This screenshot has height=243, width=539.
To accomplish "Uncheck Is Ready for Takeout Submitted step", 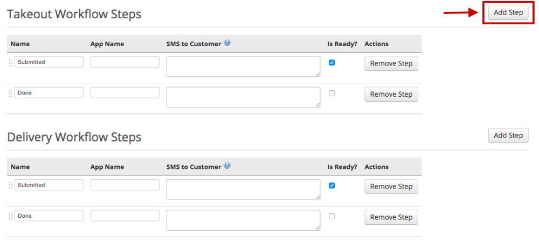I will coord(331,62).
